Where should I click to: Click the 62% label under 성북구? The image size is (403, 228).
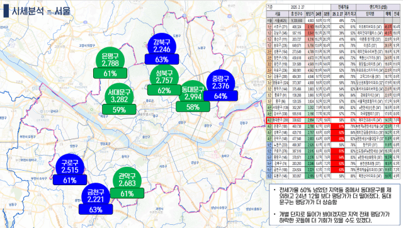[164, 91]
